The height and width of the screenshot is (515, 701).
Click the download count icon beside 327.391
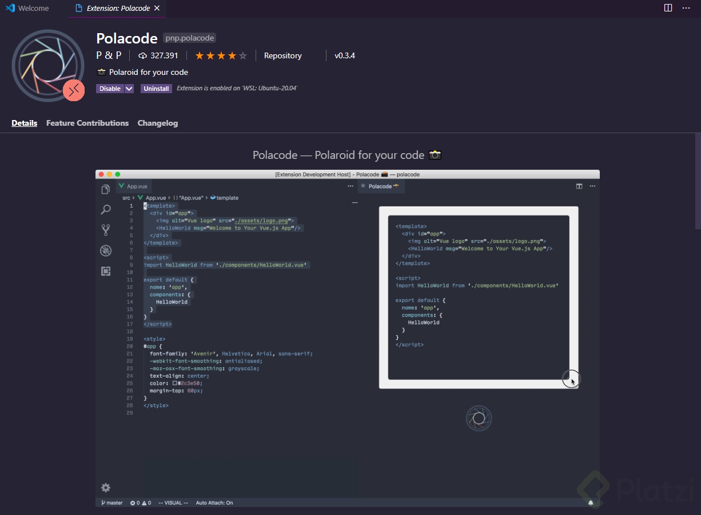(142, 55)
